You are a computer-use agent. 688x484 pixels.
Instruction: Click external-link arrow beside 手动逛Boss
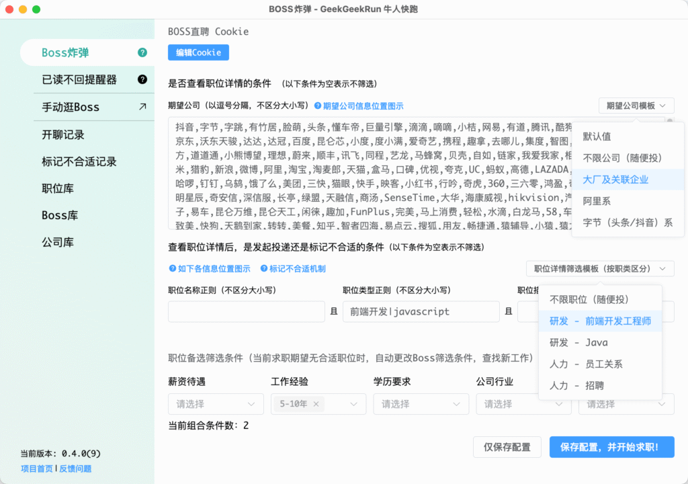[x=142, y=106]
